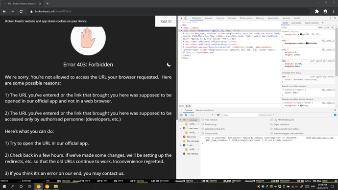Enable the Eager evaluation checkbox
The width and height of the screenshot is (338, 190).
tap(271, 124)
